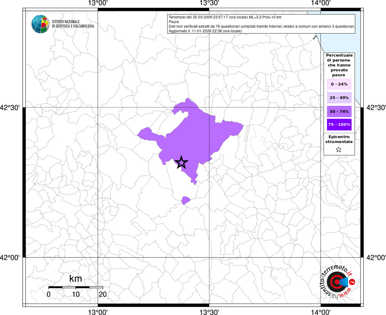Click the top axis label 13°00'
386x315 pixels.
(x=98, y=3)
